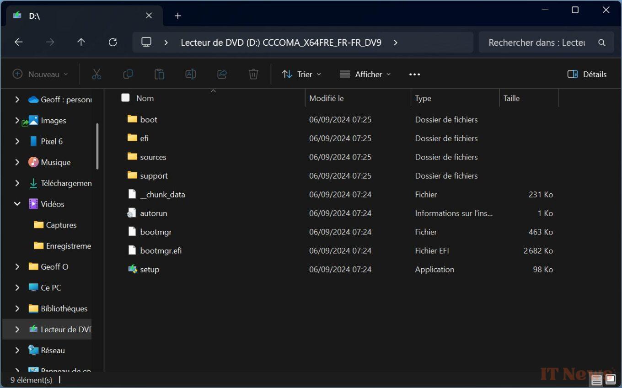This screenshot has width=622, height=388.
Task: Expand Ce PC in the sidebar
Action: coord(17,287)
